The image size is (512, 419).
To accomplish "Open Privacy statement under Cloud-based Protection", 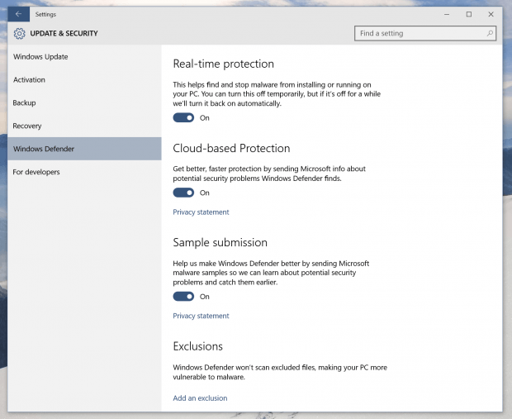I will tap(201, 212).
